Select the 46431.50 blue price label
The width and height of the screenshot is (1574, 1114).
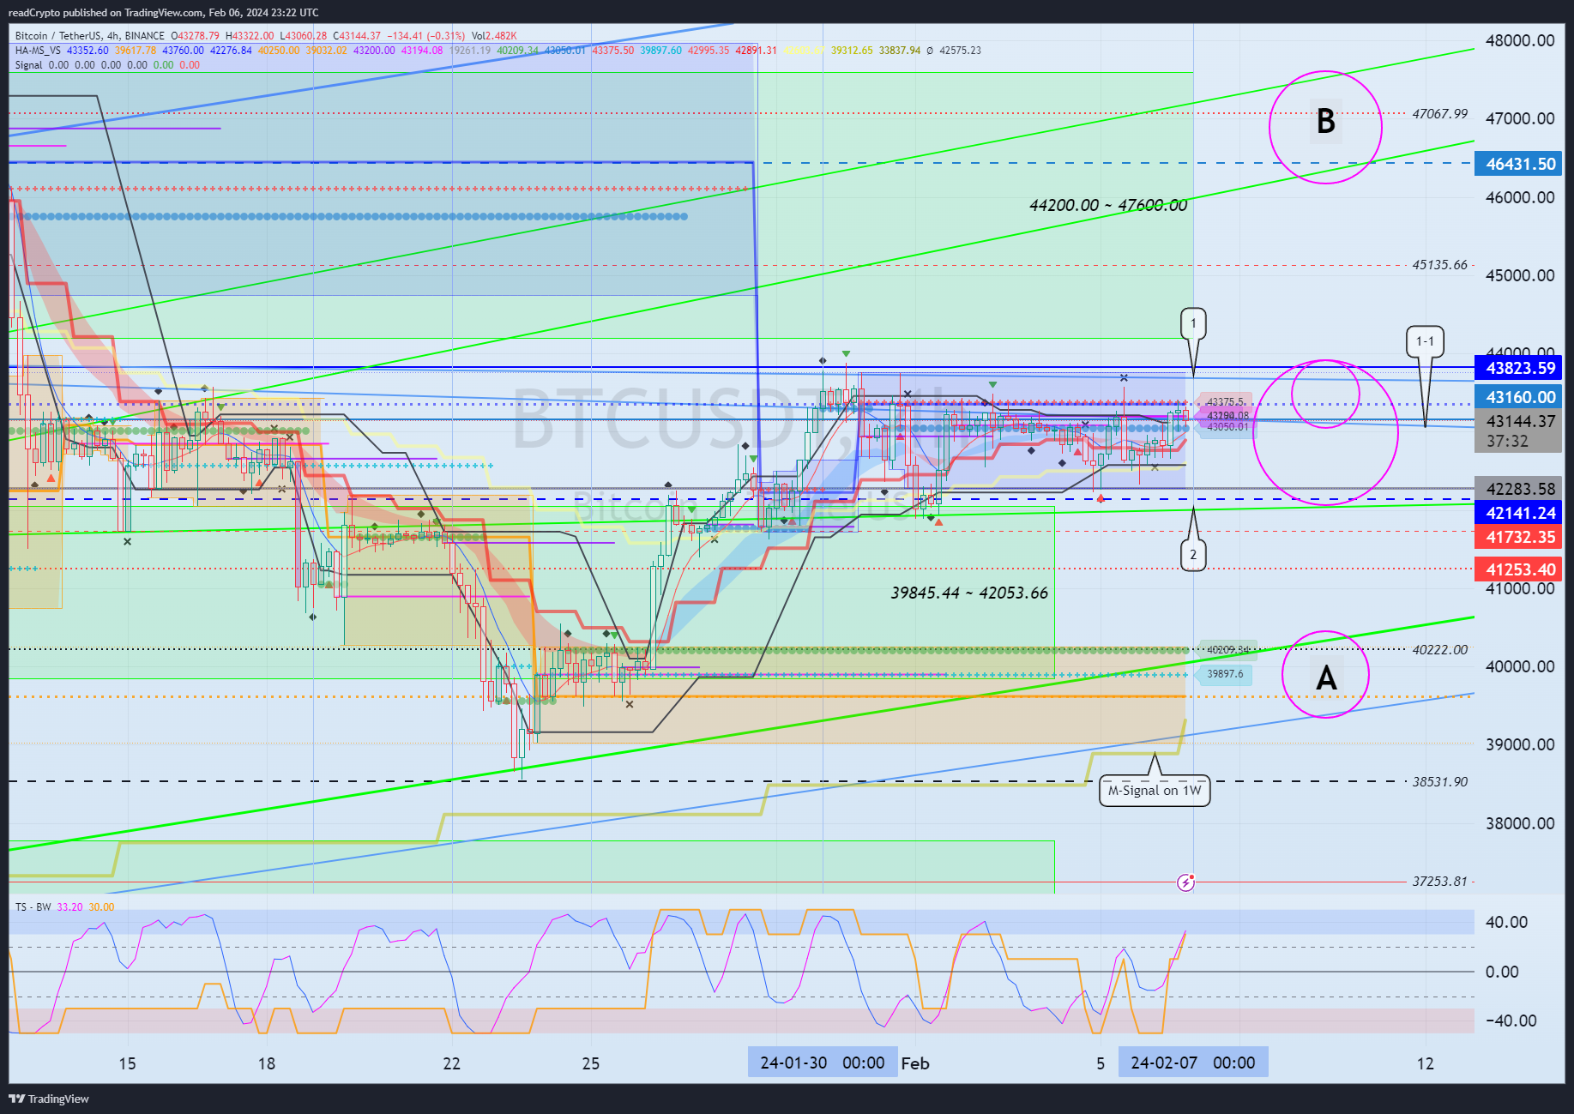click(1519, 164)
